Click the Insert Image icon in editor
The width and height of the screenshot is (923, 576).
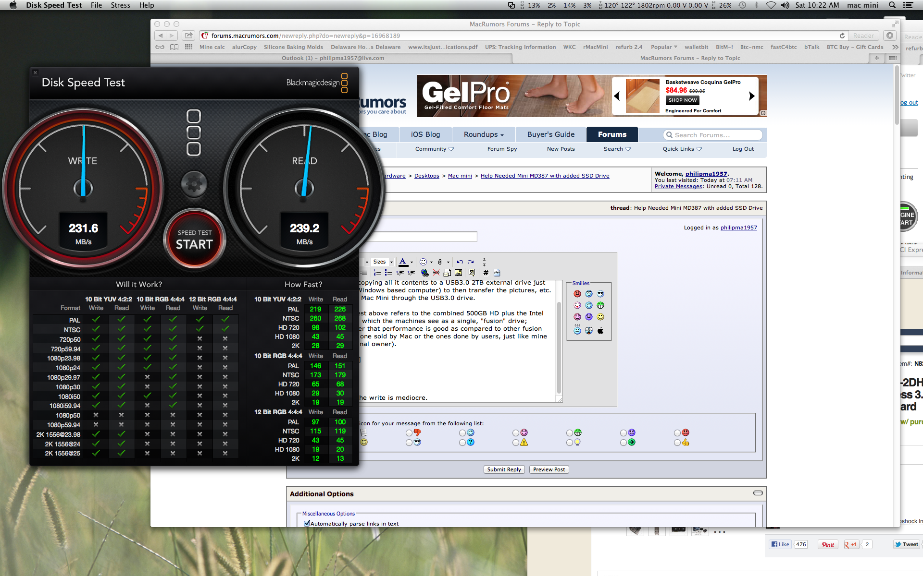459,273
